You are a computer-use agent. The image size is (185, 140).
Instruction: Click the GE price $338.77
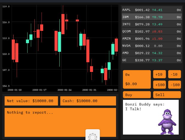pos(142,60)
